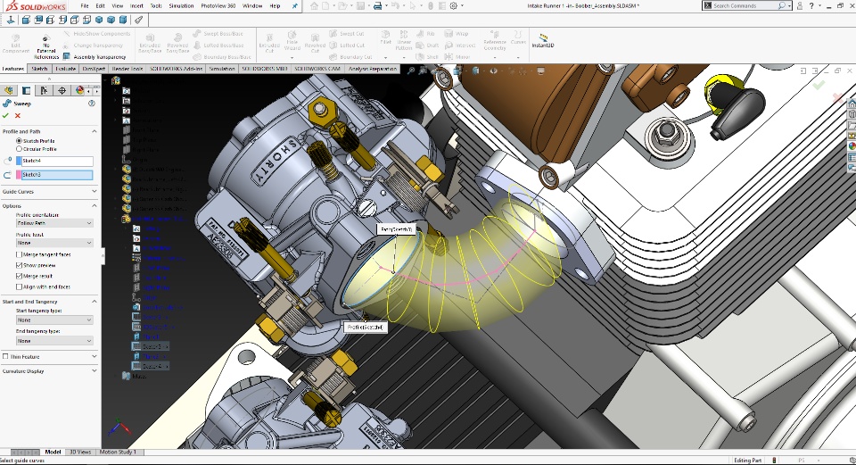Uncheck the Show preview checkbox
Screen dimensions: 856x465
coord(19,265)
